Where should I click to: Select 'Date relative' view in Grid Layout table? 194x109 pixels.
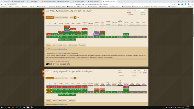65,78
